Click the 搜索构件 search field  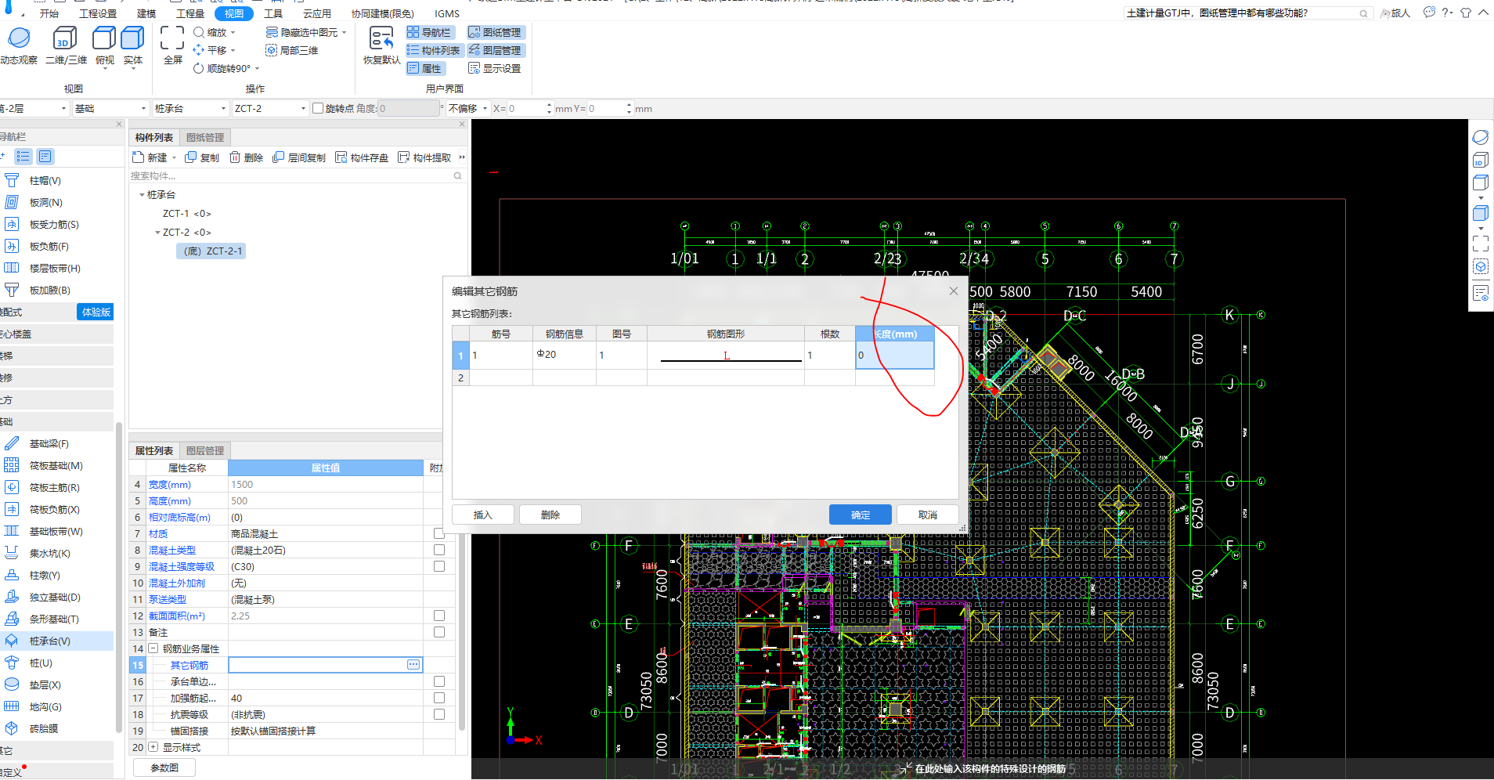[297, 176]
